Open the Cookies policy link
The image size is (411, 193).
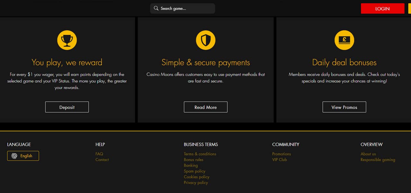[197, 177]
